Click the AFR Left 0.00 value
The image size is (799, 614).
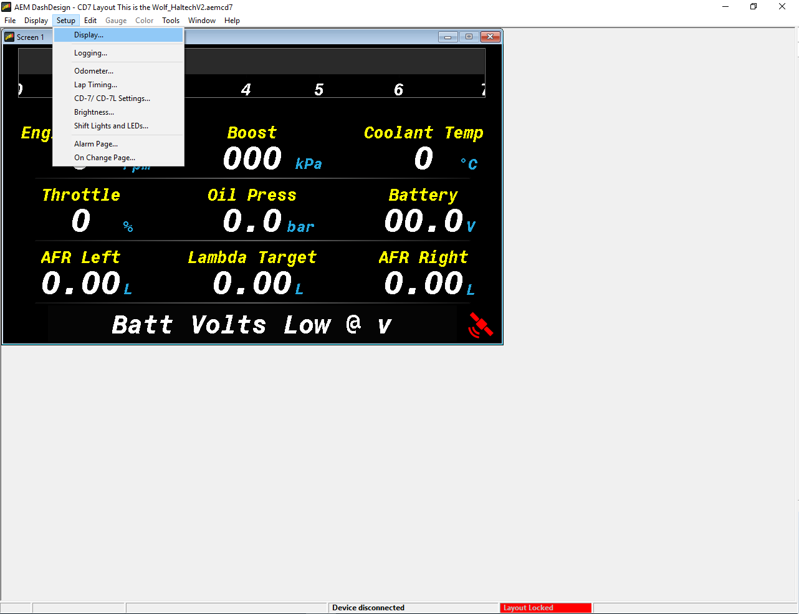(x=81, y=284)
